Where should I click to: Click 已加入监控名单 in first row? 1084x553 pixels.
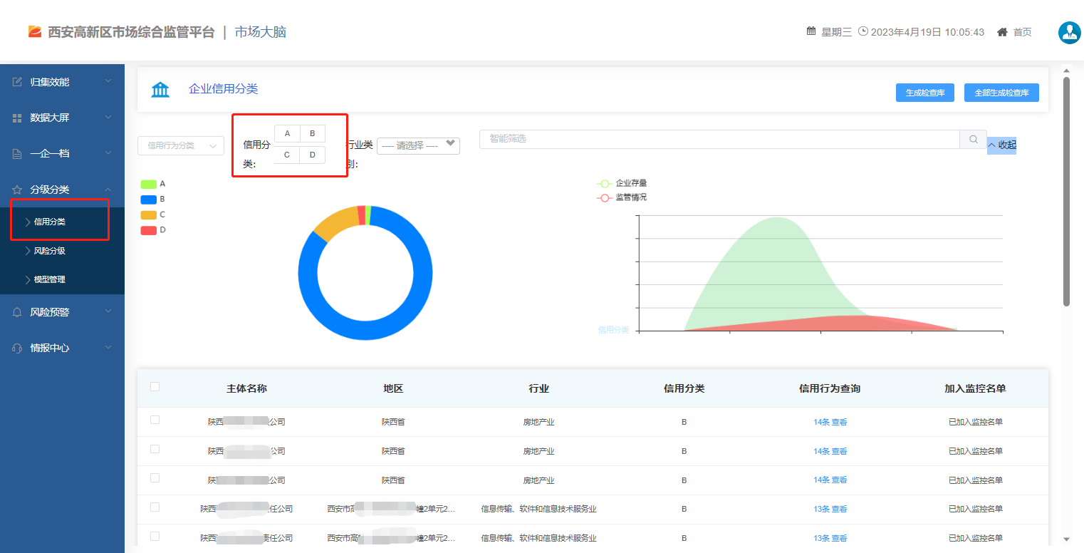point(976,422)
